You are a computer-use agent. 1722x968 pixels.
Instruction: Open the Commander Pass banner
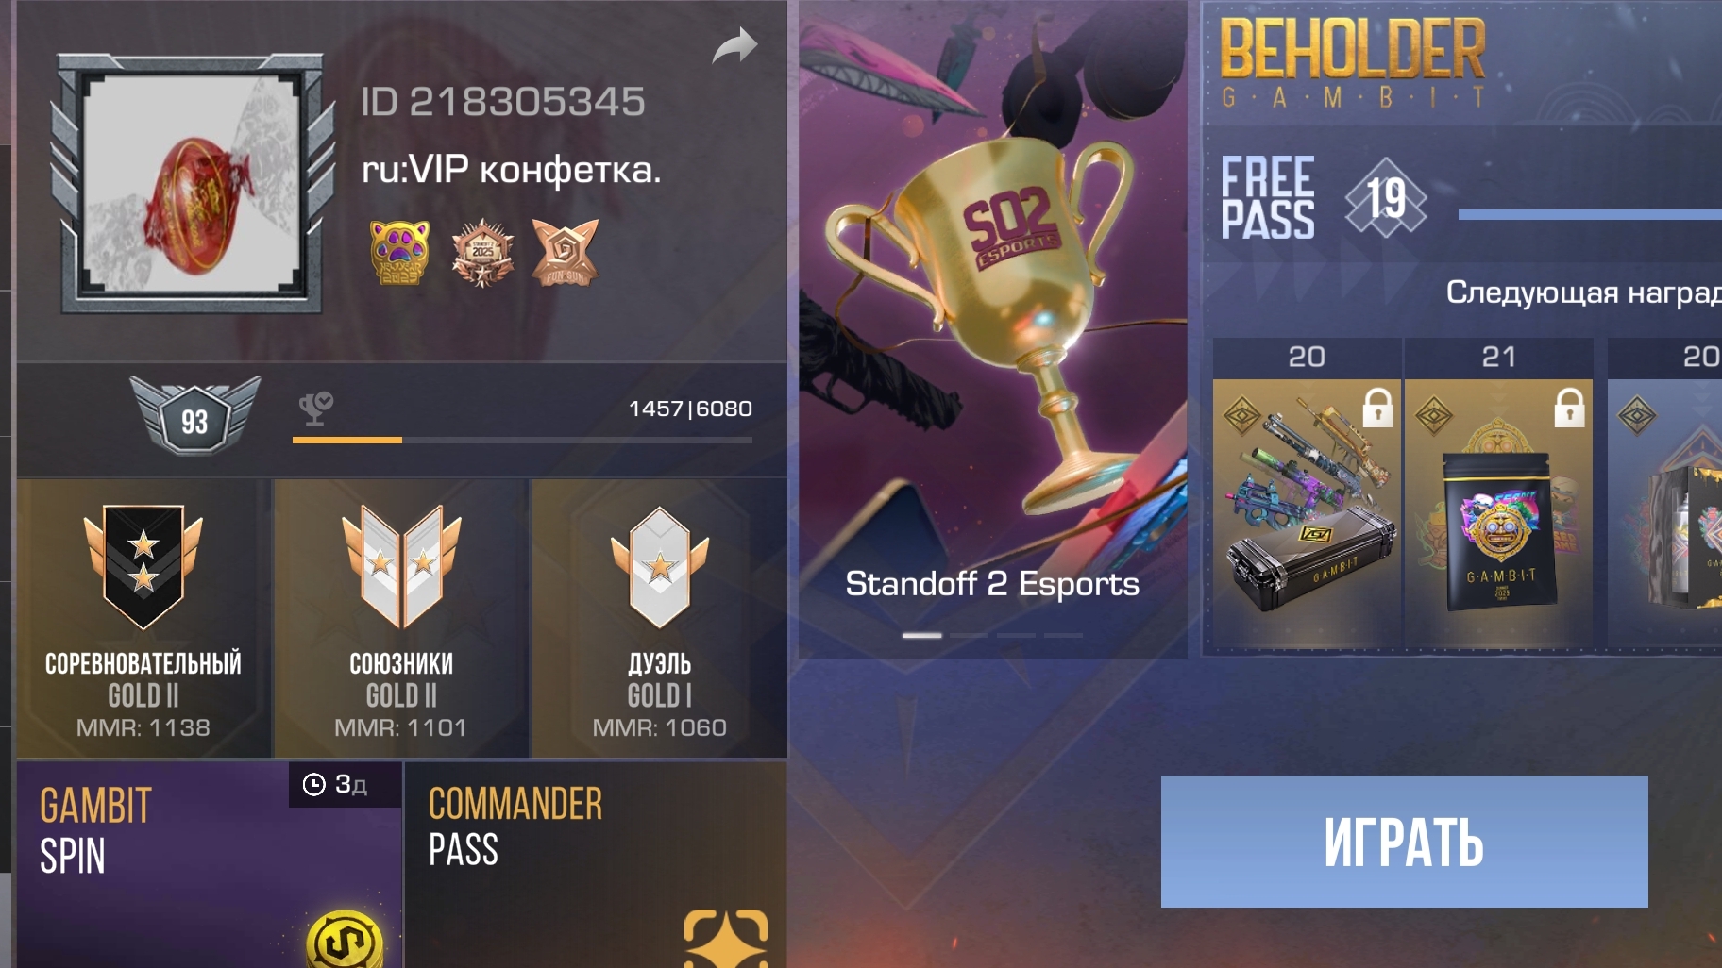(x=596, y=864)
